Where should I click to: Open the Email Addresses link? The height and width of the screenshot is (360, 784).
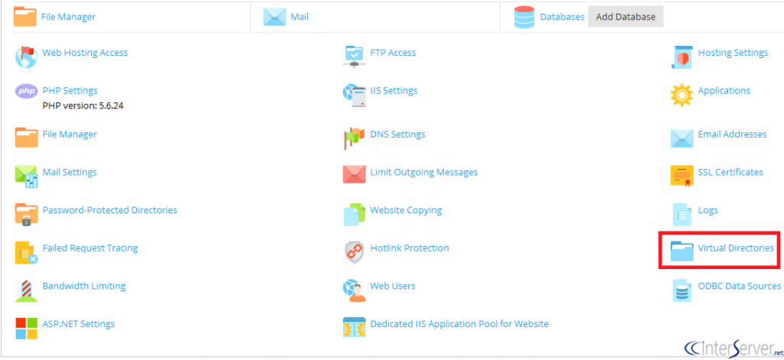click(732, 135)
